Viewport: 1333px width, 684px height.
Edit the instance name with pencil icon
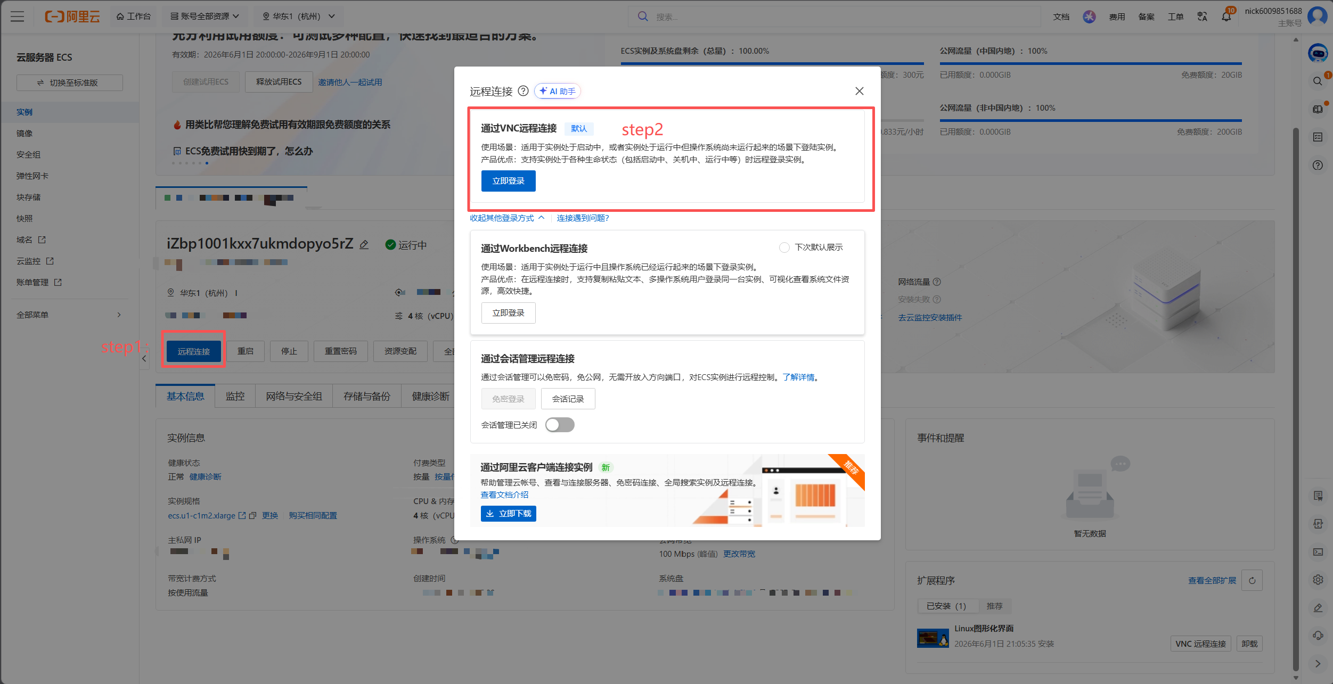pos(364,245)
